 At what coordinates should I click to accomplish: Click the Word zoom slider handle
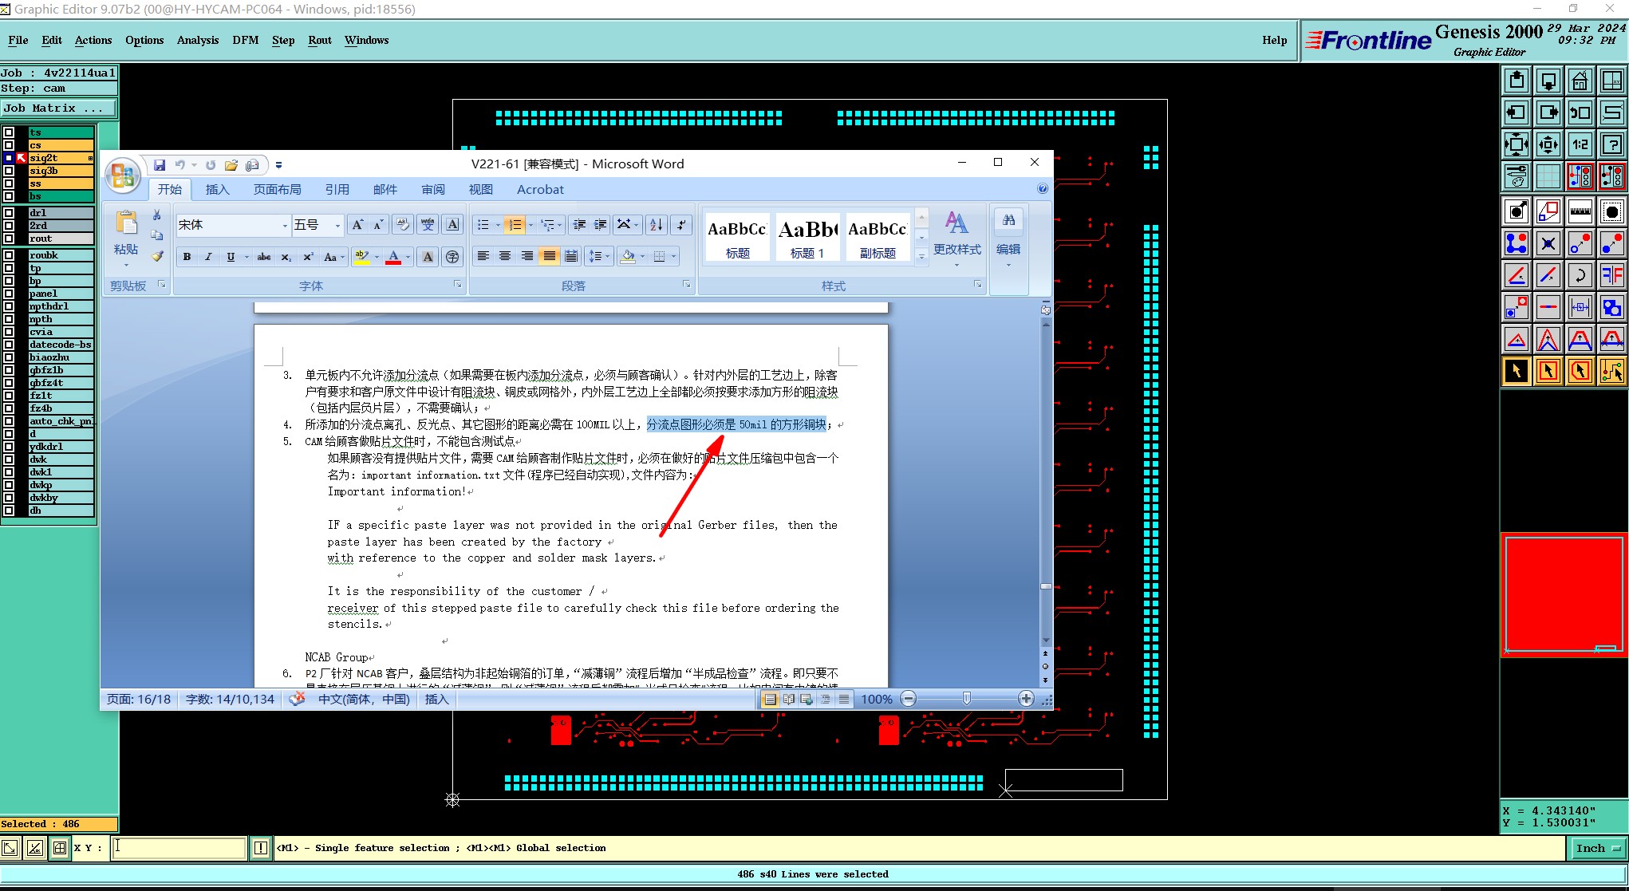click(966, 699)
